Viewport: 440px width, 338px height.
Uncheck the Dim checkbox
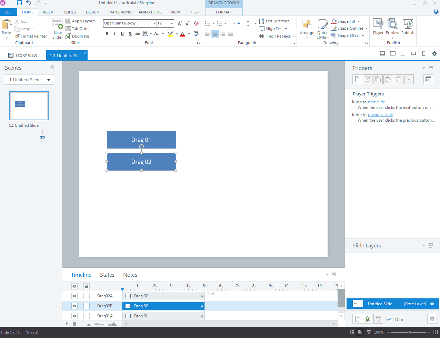point(389,319)
